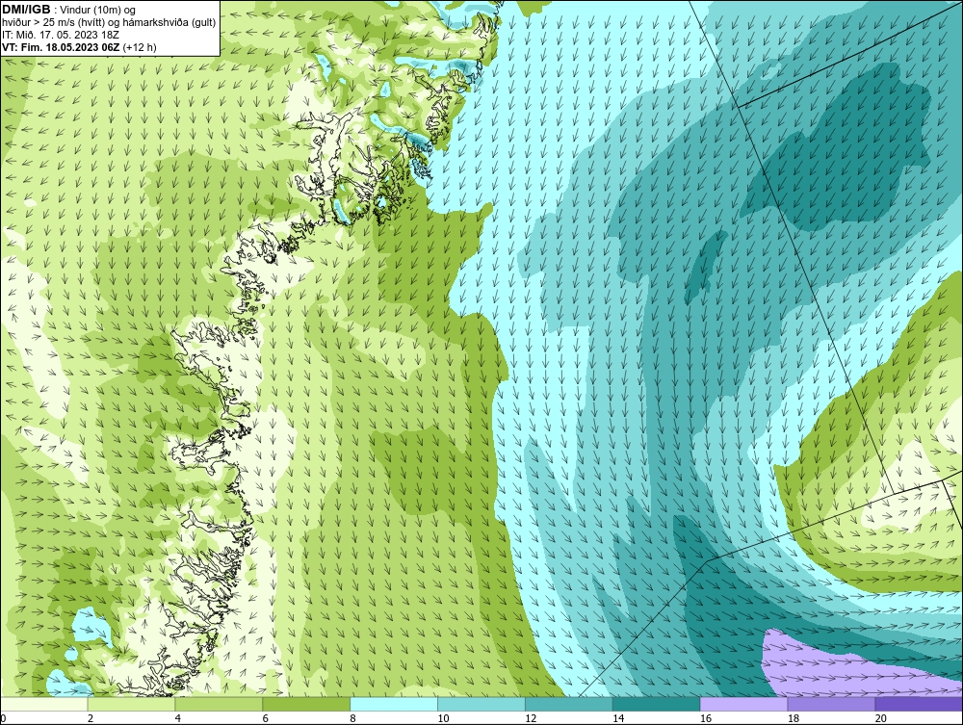
Task: Click the 14–16 m/s dark teal swatch
Action: click(x=657, y=704)
